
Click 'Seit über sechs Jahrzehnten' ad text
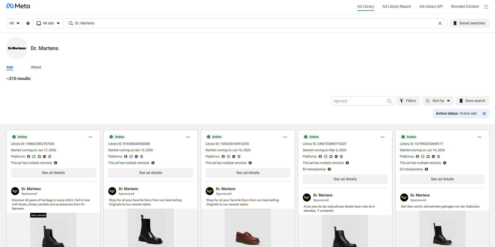click(x=440, y=206)
